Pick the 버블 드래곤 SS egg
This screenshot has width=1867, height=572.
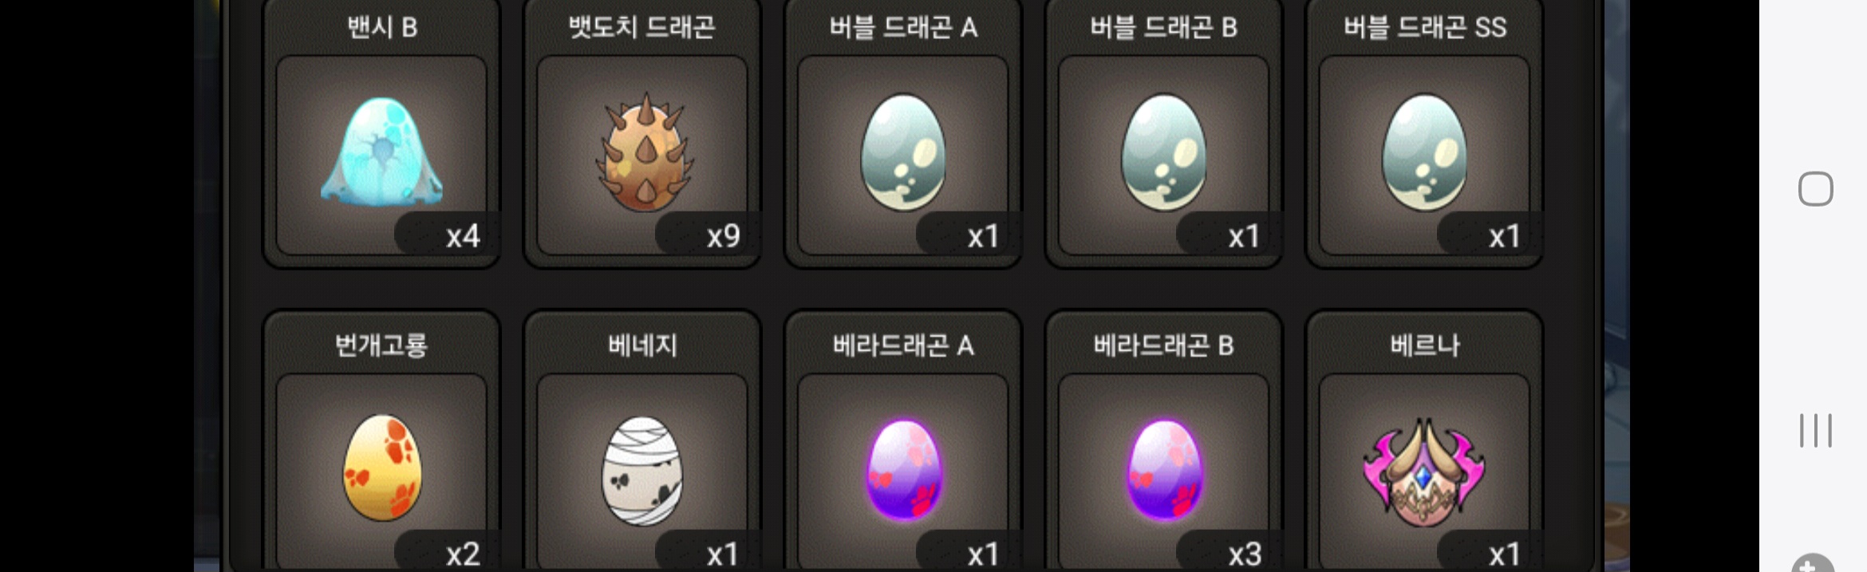coord(1424,152)
